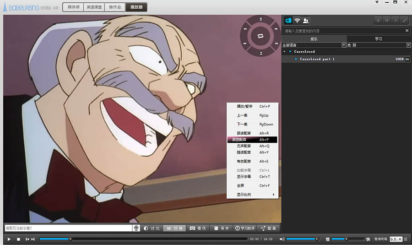Choose 下一集 in context menu
The width and height of the screenshot is (412, 245).
(253, 125)
